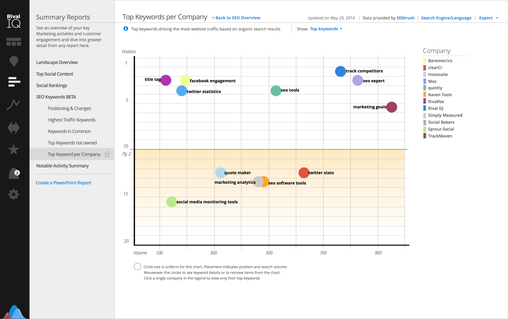Filter chart by Baremetrics legend swatch

tap(425, 61)
